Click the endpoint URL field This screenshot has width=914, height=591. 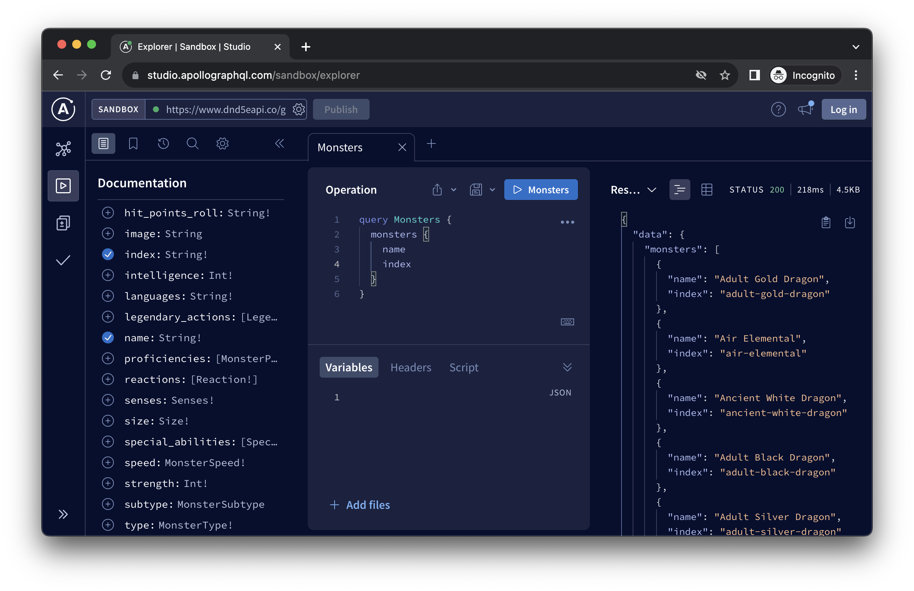pyautogui.click(x=226, y=110)
